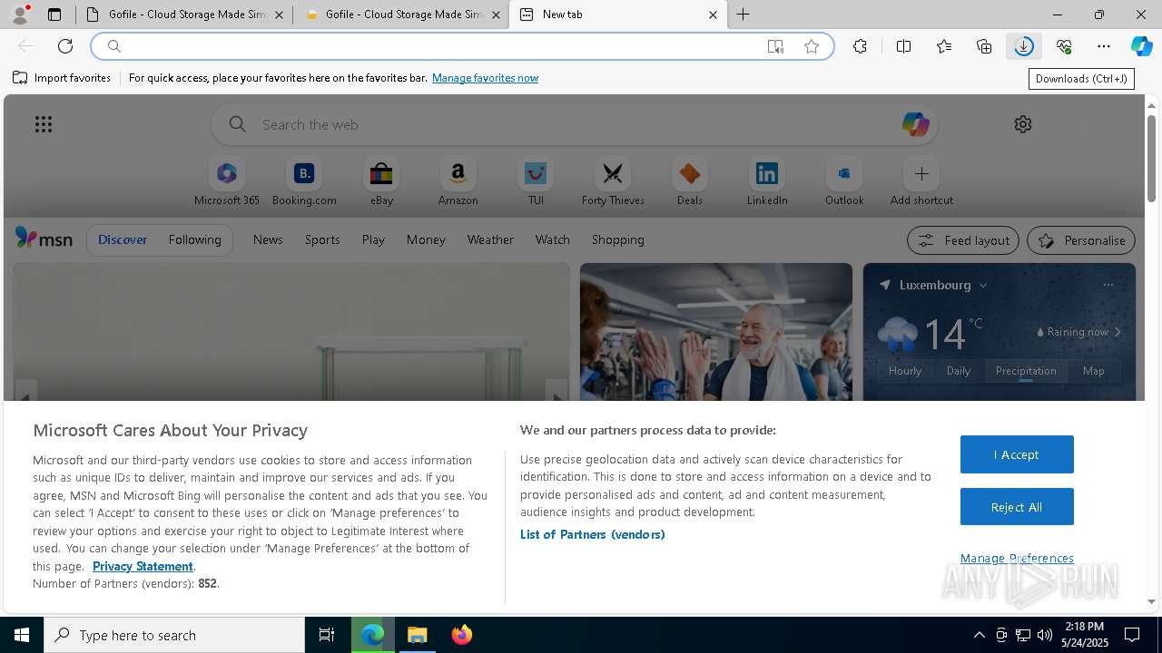Click the browser back arrow
This screenshot has width=1162, height=653.
tap(25, 46)
